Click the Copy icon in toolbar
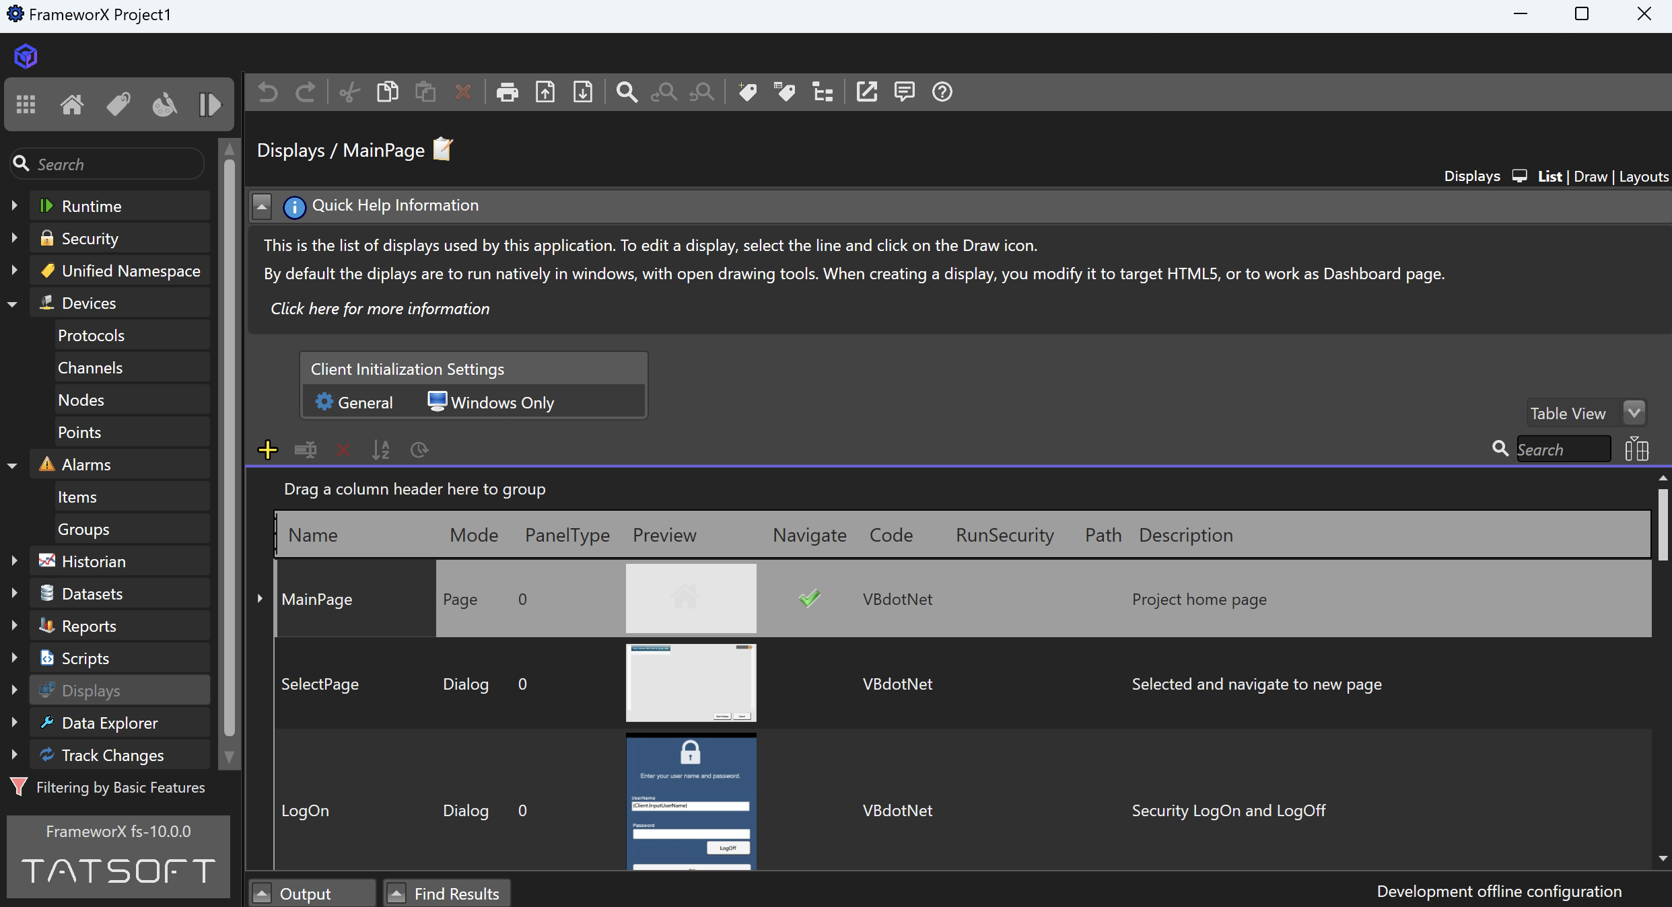 388,92
